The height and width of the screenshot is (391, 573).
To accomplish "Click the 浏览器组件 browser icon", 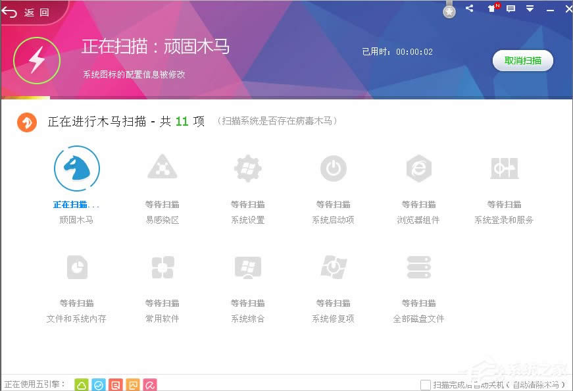I will click(418, 167).
